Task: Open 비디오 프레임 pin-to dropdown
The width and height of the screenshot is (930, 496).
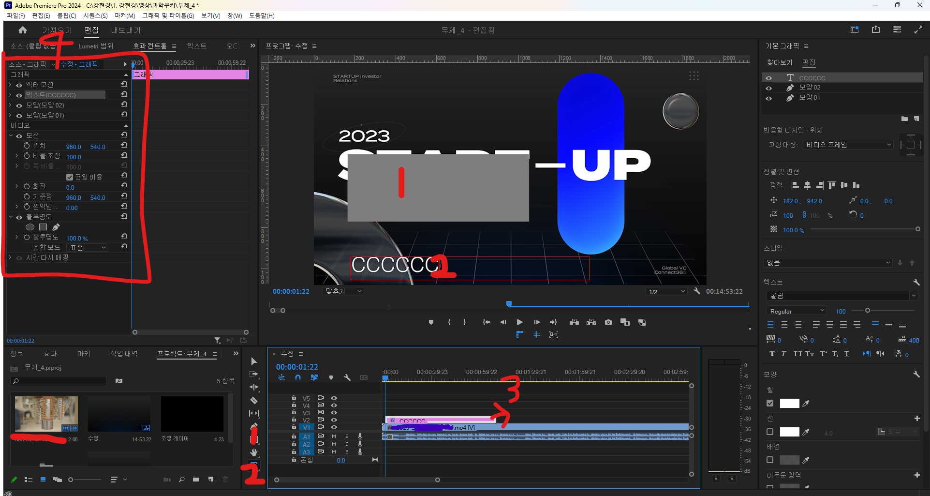Action: 848,145
